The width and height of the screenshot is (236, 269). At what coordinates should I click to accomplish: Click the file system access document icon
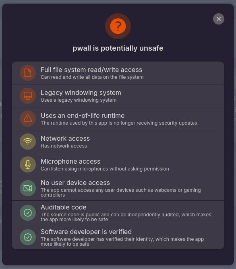(28, 73)
